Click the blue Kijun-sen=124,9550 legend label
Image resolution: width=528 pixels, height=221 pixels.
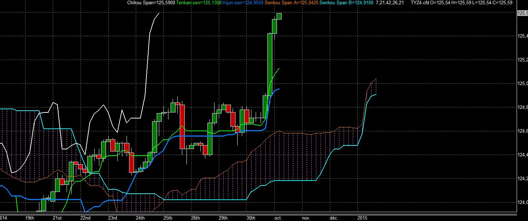click(x=243, y=3)
